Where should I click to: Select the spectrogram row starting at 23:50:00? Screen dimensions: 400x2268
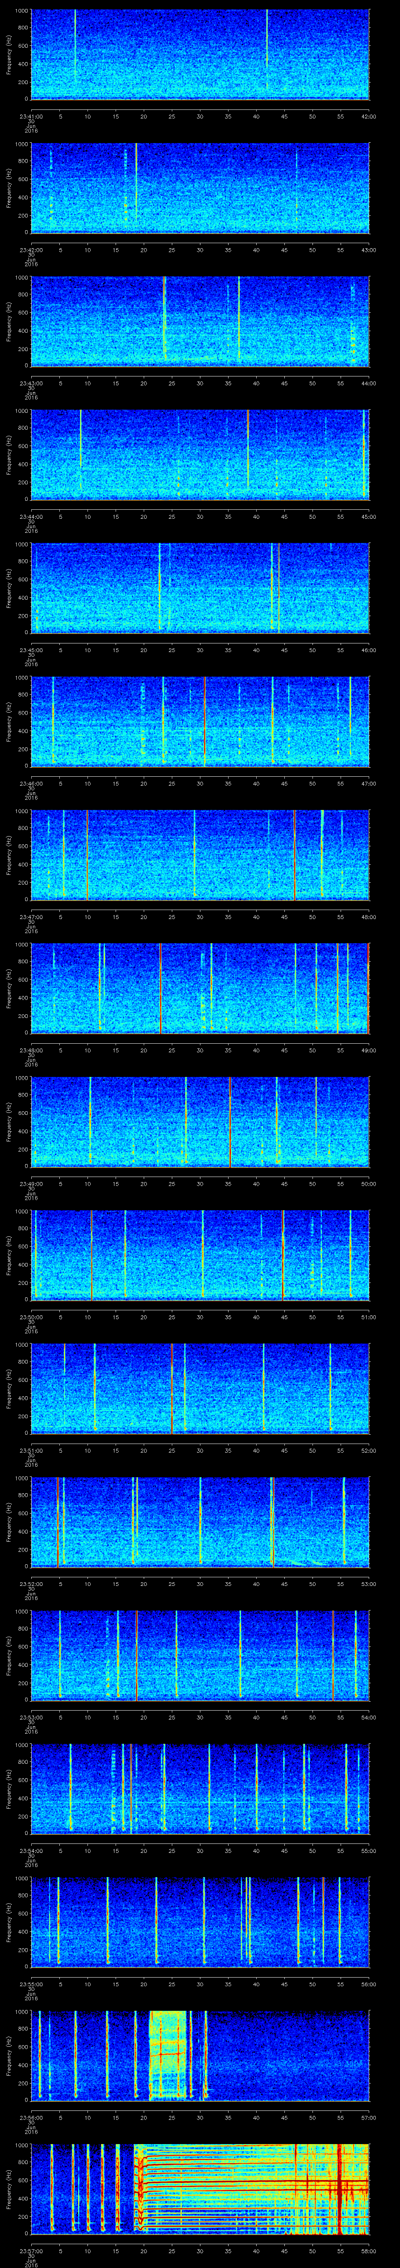(200, 1255)
